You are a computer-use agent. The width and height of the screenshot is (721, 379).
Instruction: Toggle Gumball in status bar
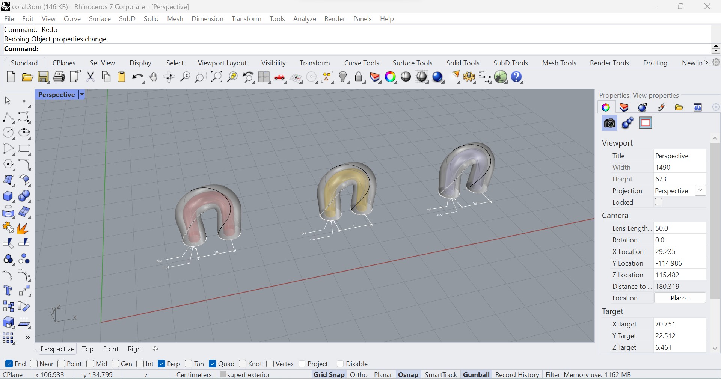476,374
